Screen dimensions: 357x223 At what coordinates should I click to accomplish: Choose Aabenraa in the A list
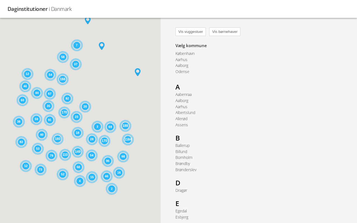[183, 94]
